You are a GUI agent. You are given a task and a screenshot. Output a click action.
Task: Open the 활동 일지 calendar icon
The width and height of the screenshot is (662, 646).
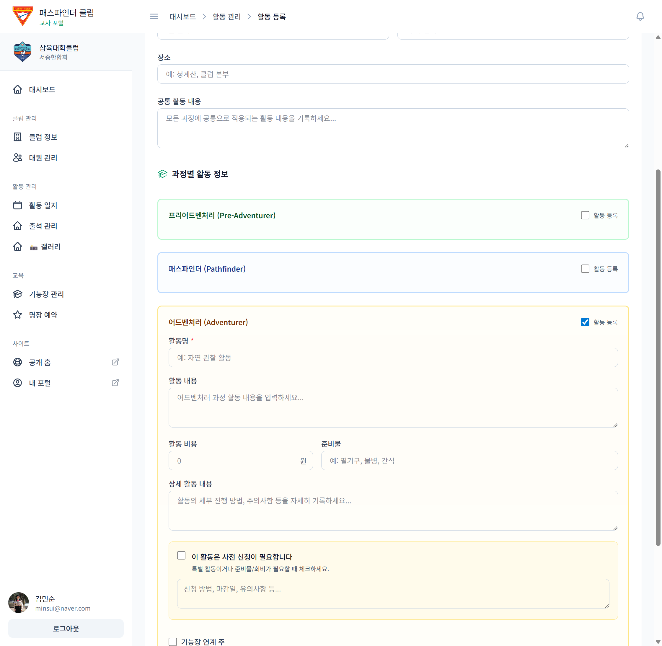click(18, 205)
